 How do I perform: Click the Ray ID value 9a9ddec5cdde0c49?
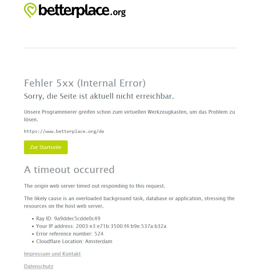pyautogui.click(x=77, y=218)
